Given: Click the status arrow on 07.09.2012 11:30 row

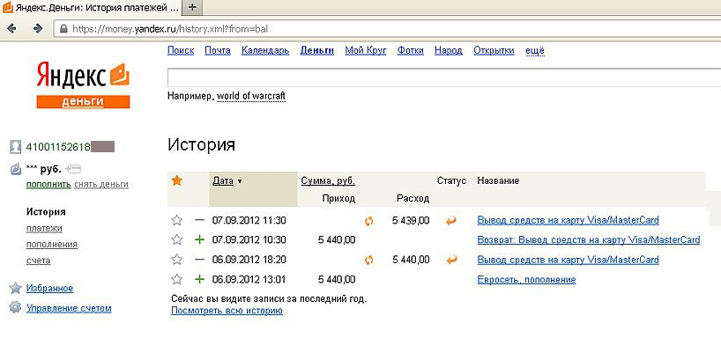Looking at the screenshot, I should coord(451,221).
